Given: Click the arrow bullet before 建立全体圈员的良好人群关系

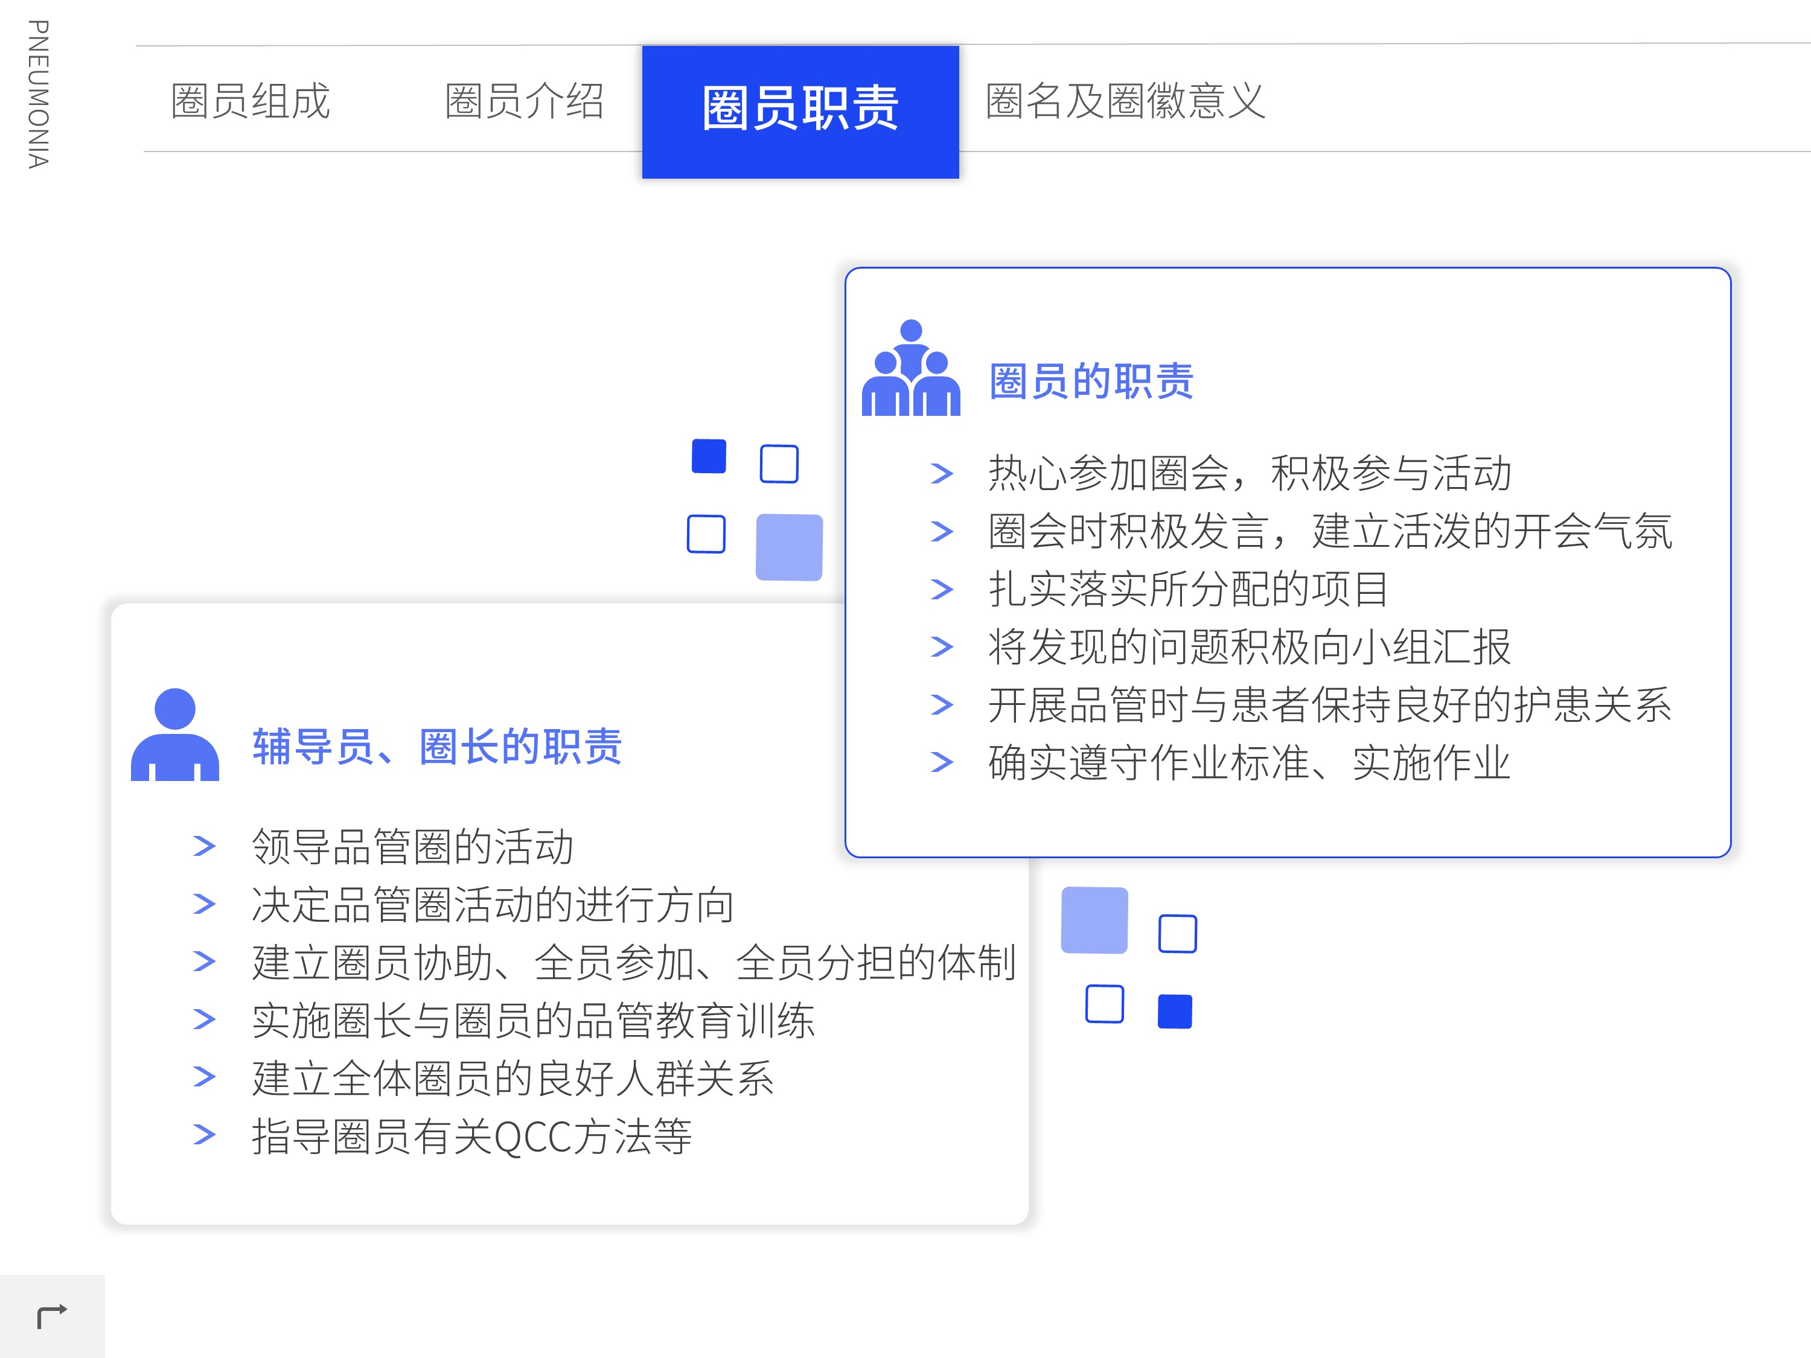Looking at the screenshot, I should coord(204,1076).
